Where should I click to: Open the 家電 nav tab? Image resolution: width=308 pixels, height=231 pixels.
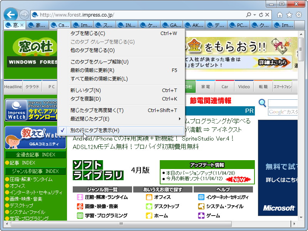tap(206, 87)
